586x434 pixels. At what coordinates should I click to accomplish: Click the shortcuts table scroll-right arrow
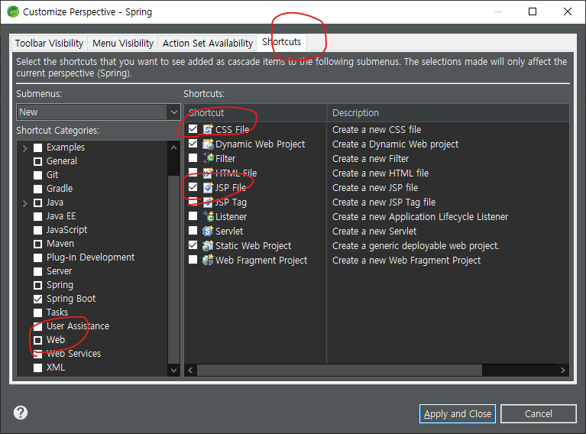point(563,370)
